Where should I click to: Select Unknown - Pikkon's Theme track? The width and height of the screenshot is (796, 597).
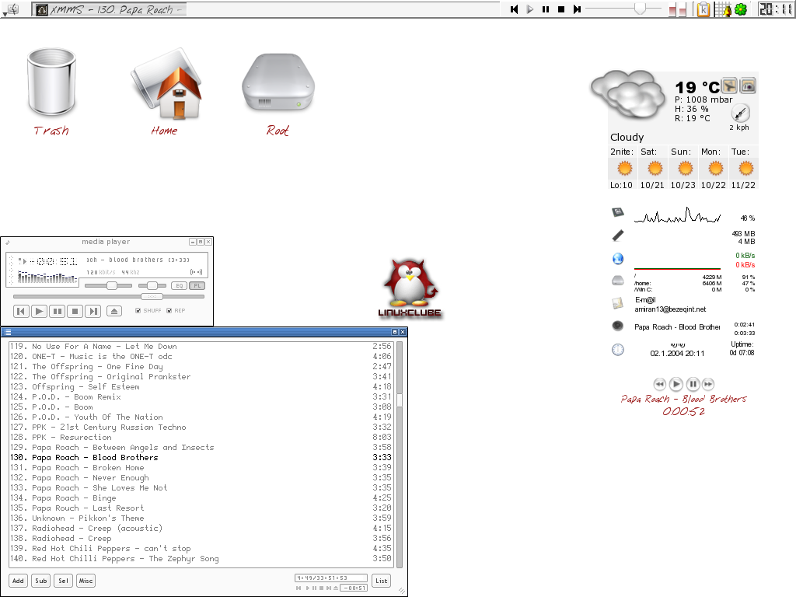201,518
